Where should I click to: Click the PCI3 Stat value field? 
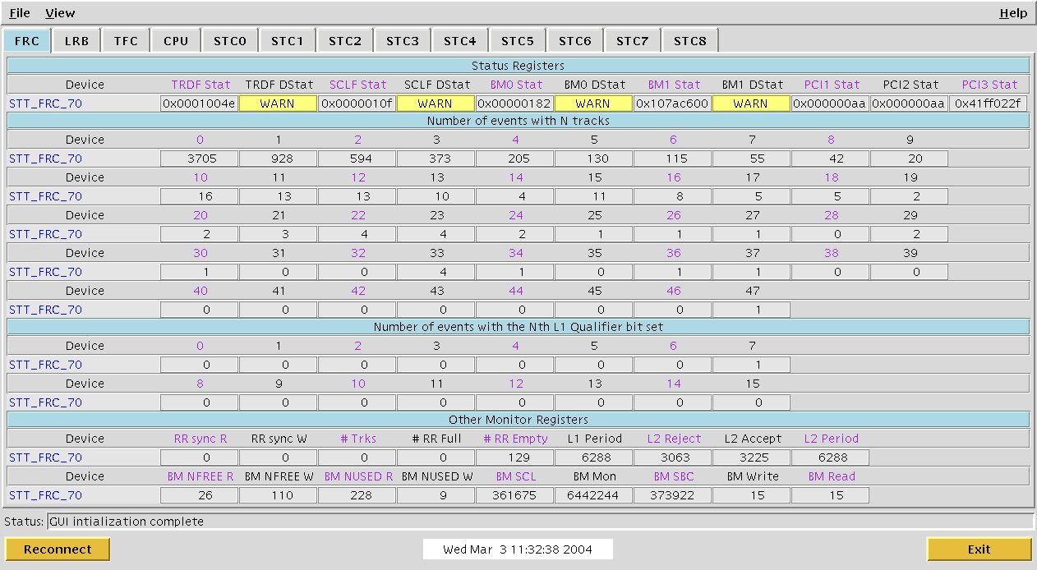pyautogui.click(x=987, y=103)
